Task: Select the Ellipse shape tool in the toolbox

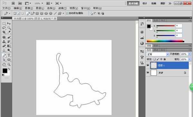Action: coord(9,60)
